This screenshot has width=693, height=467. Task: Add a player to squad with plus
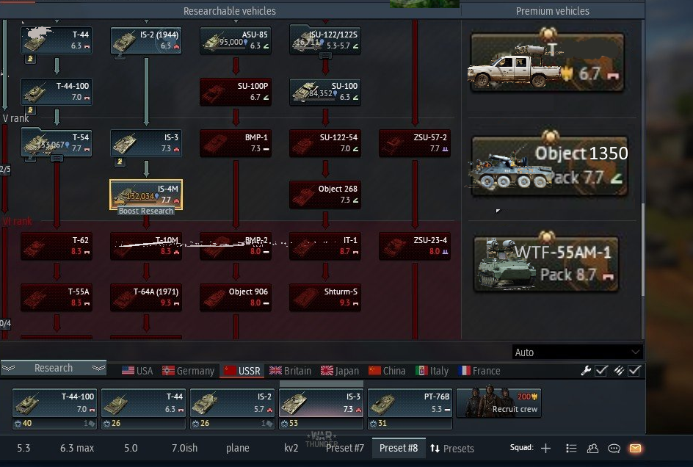coord(546,449)
